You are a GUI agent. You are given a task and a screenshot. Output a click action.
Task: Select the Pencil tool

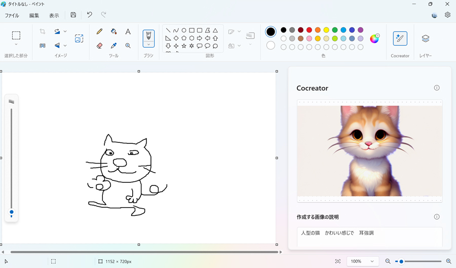coord(99,31)
